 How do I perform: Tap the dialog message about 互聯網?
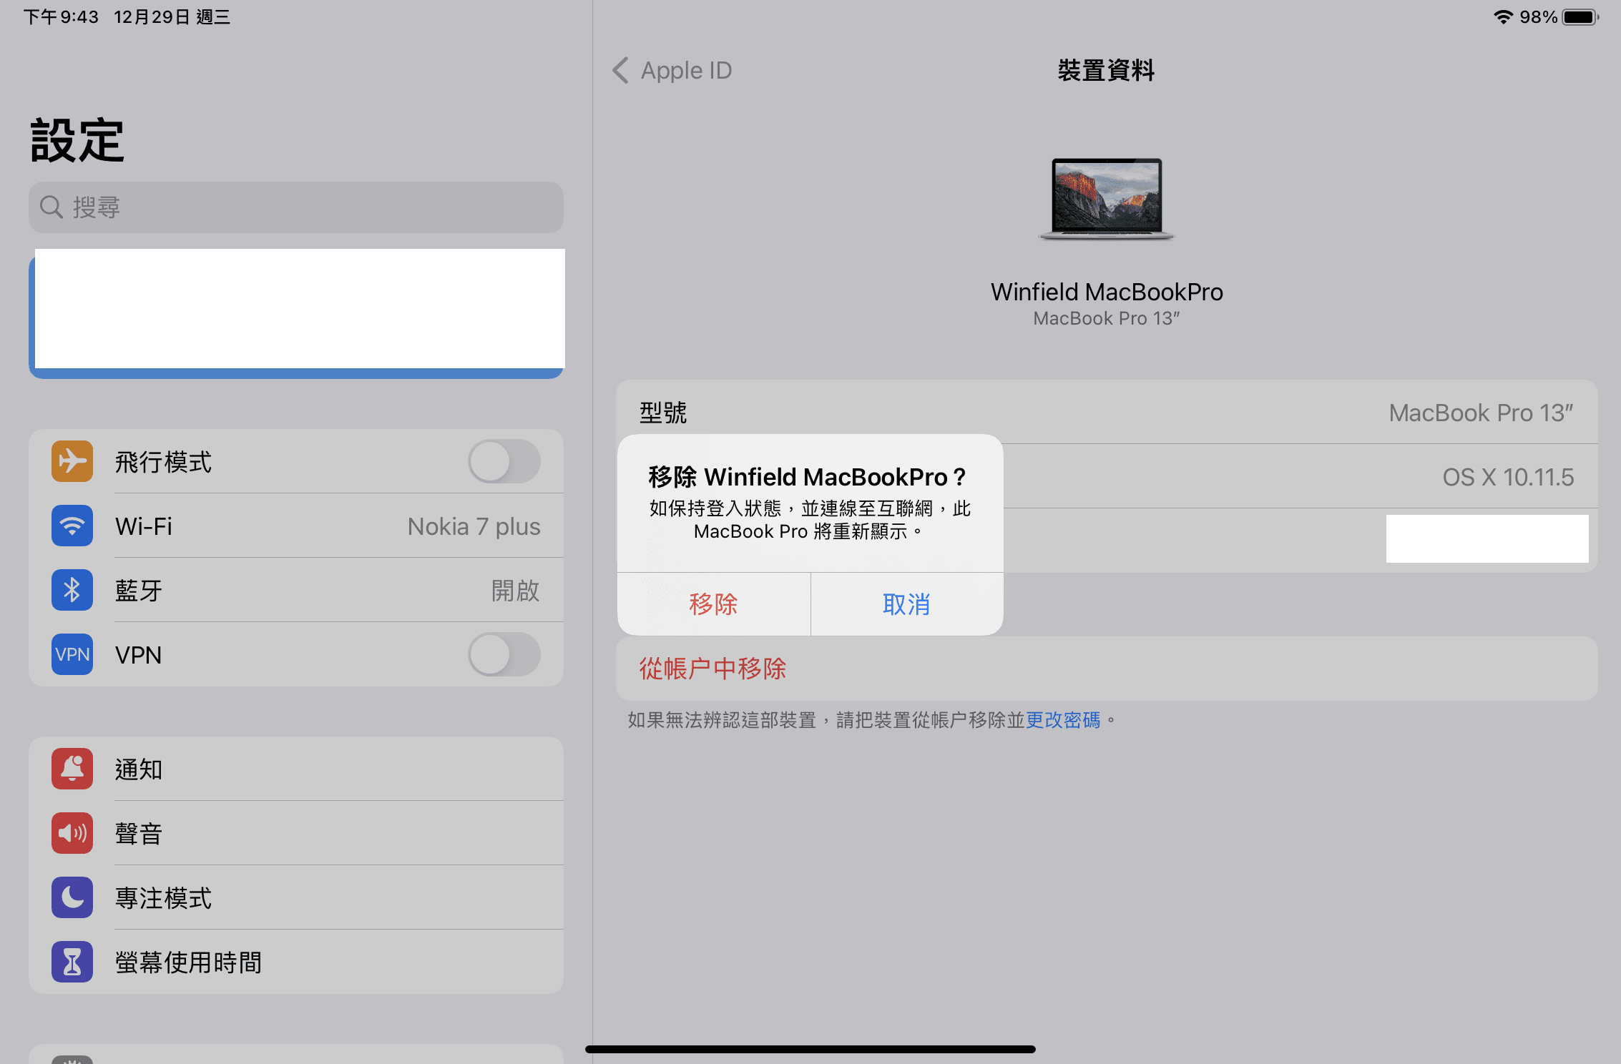click(810, 520)
